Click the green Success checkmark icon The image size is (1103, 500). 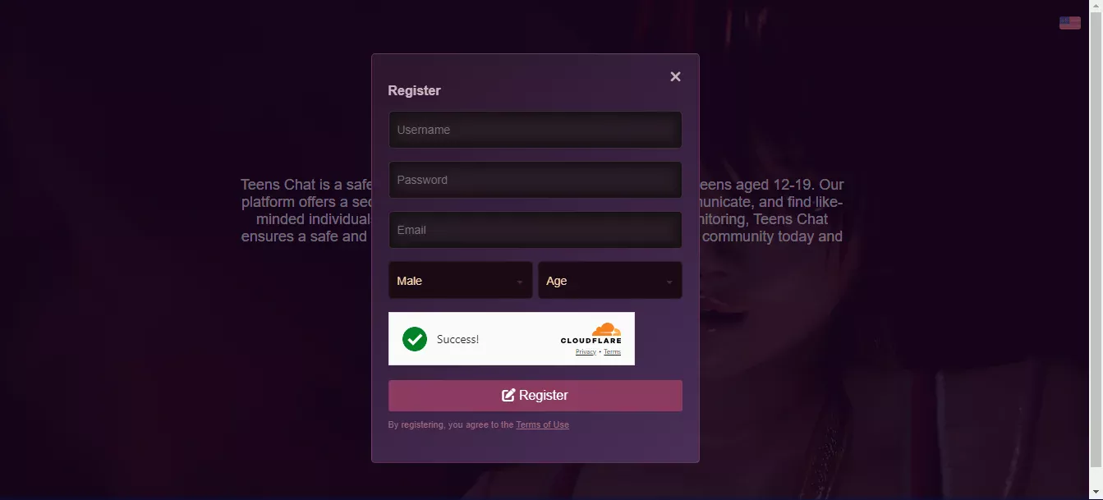coord(415,338)
